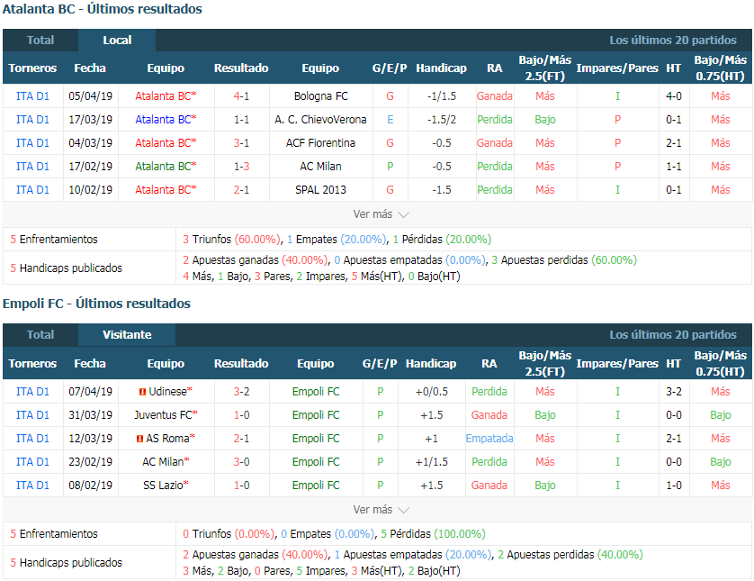The image size is (754, 581).
Task: Switch to Total tab for Empoli FC
Action: (40, 334)
